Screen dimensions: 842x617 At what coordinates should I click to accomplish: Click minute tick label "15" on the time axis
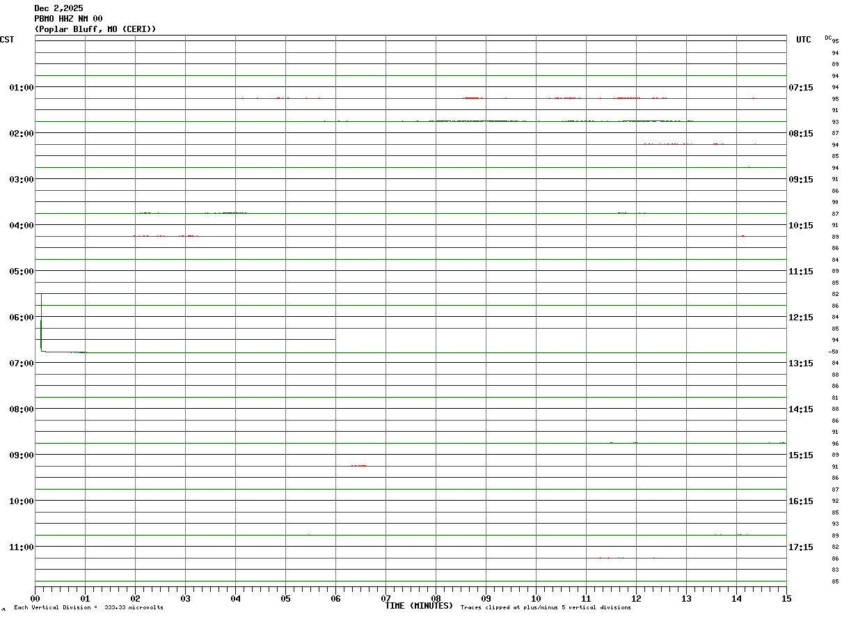tap(786, 598)
